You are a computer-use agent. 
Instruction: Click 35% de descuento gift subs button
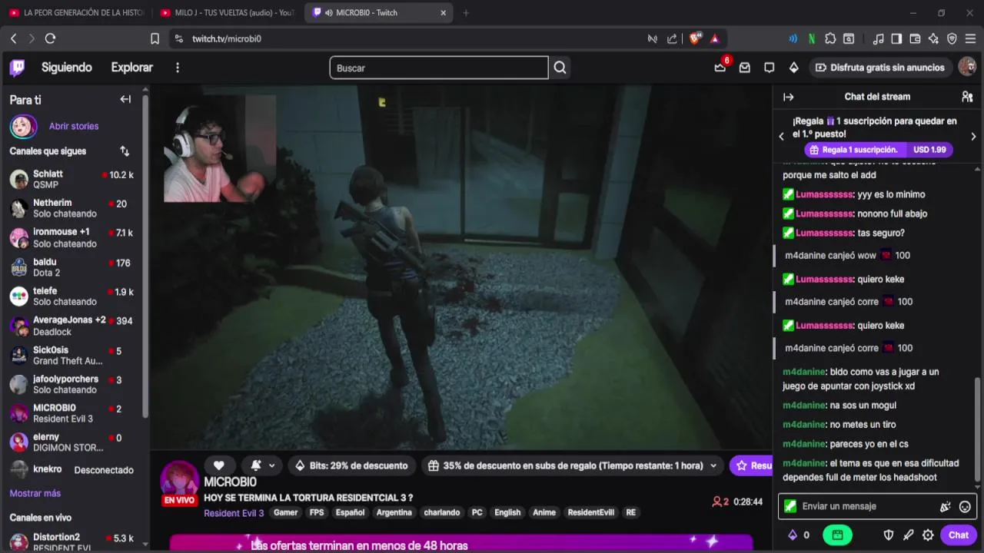click(x=565, y=465)
